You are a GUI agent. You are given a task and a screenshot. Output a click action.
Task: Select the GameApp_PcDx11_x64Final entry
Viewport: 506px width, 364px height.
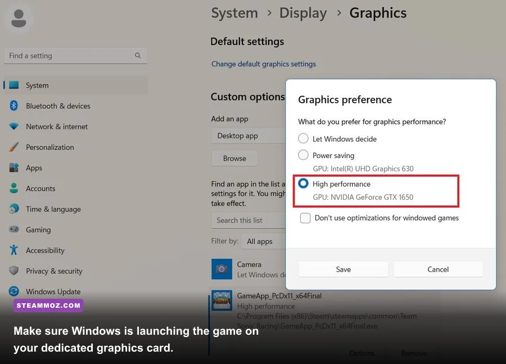click(279, 296)
